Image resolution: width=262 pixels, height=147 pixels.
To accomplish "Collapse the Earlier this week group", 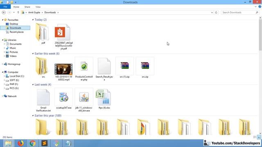I will coord(33,53).
